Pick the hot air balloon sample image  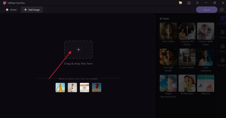pyautogui.click(x=96, y=88)
